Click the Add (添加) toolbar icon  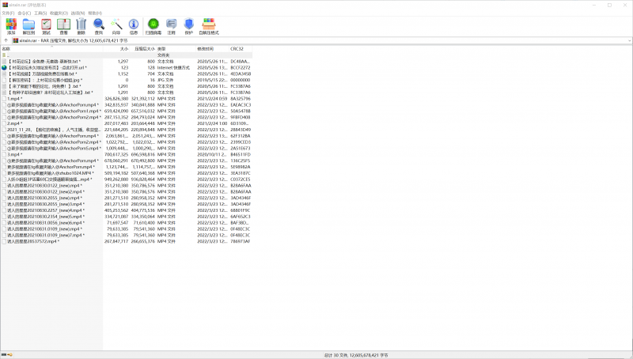point(11,25)
